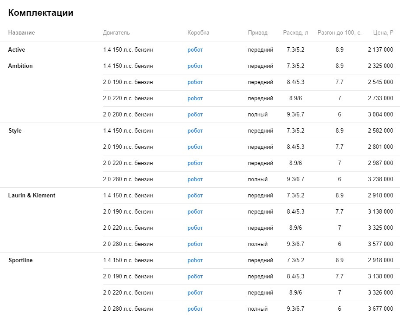
Task: Click the робот link priced 2 733 000
Action: click(195, 98)
